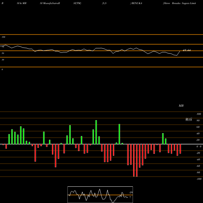Click the Shree Renuka Sugars title text

coord(179,3)
